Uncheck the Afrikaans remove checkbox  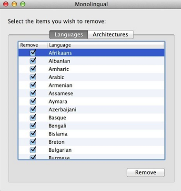point(33,53)
